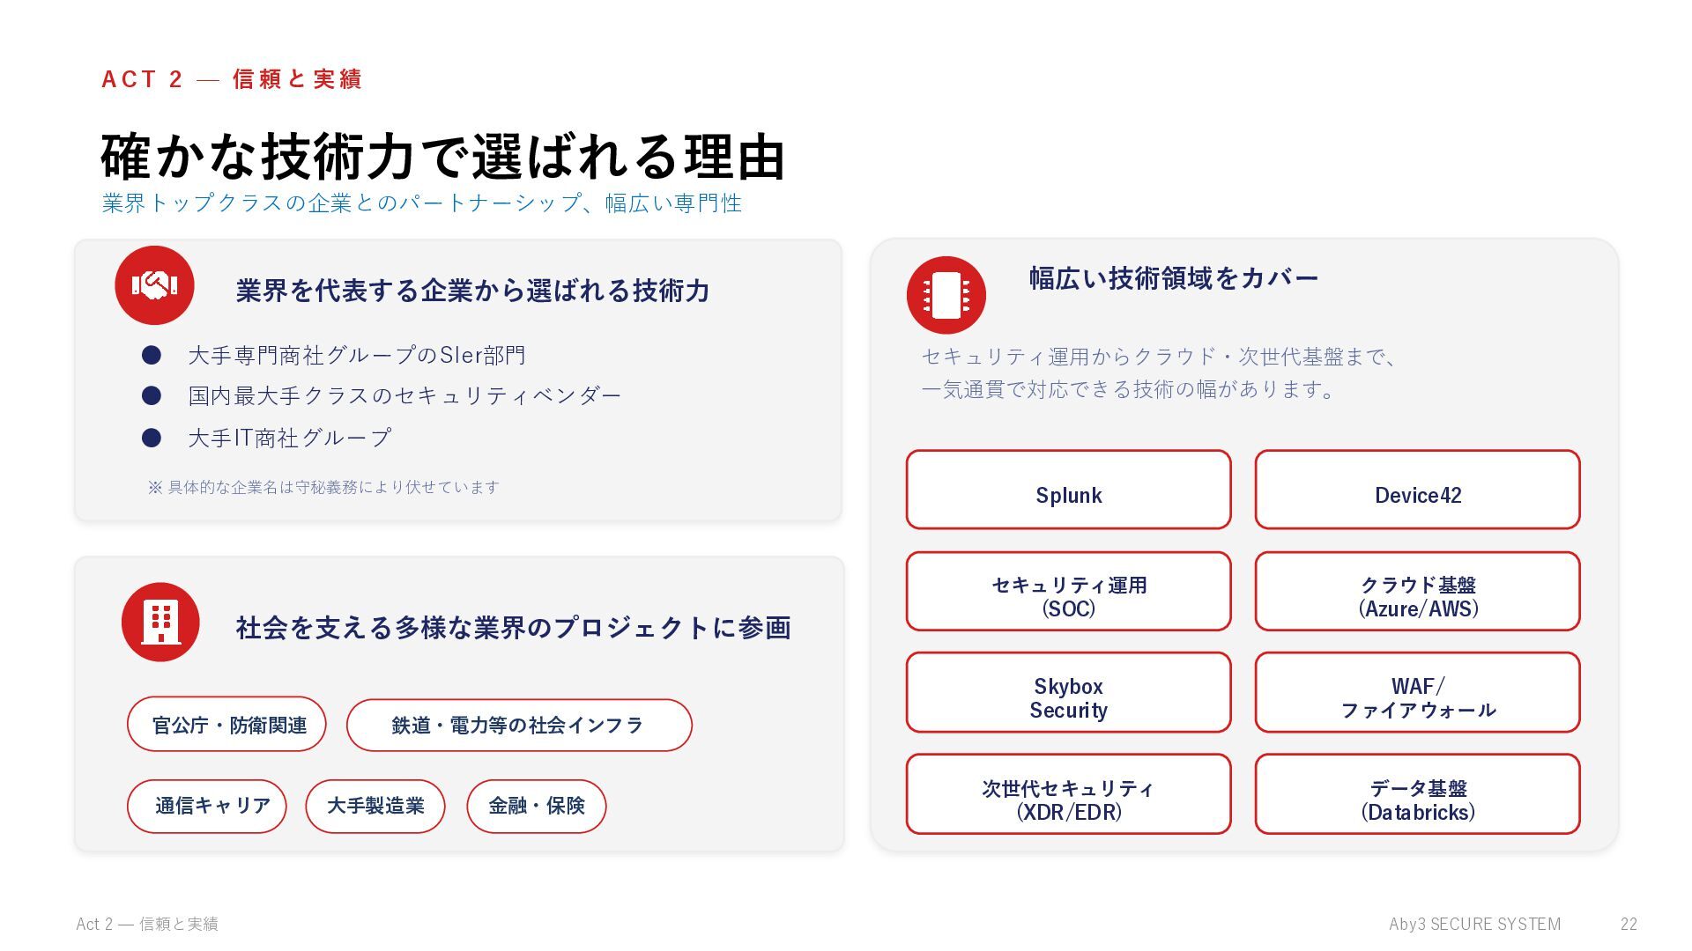This screenshot has width=1692, height=951.
Task: Click the bullet beside 大手専門商社グループのSIer部門
Action: pos(152,355)
